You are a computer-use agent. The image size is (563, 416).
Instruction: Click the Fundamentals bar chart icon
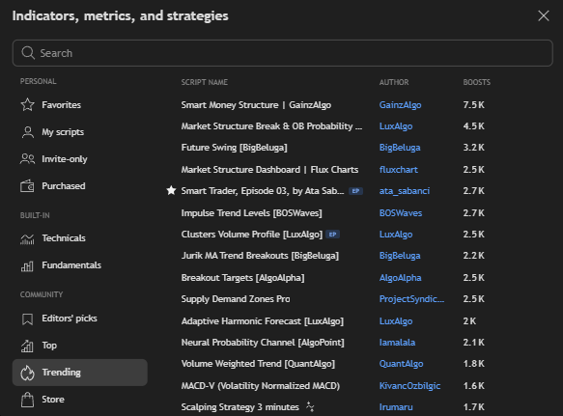27,266
